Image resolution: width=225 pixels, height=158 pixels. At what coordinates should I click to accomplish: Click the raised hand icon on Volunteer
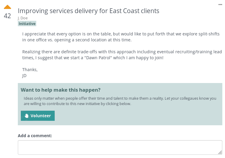click(x=26, y=116)
